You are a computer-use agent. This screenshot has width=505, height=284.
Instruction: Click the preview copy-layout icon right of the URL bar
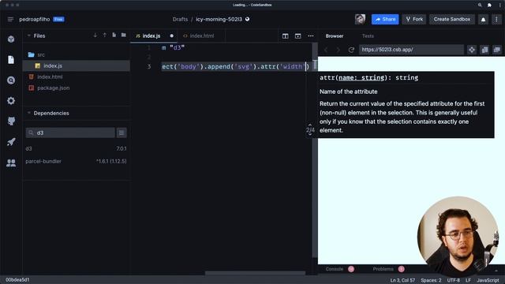coord(484,50)
